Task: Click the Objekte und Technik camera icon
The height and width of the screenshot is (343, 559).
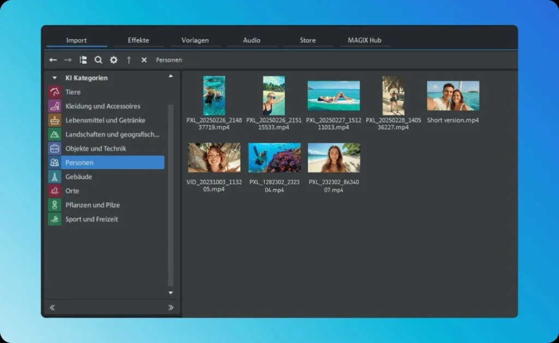Action: point(54,148)
